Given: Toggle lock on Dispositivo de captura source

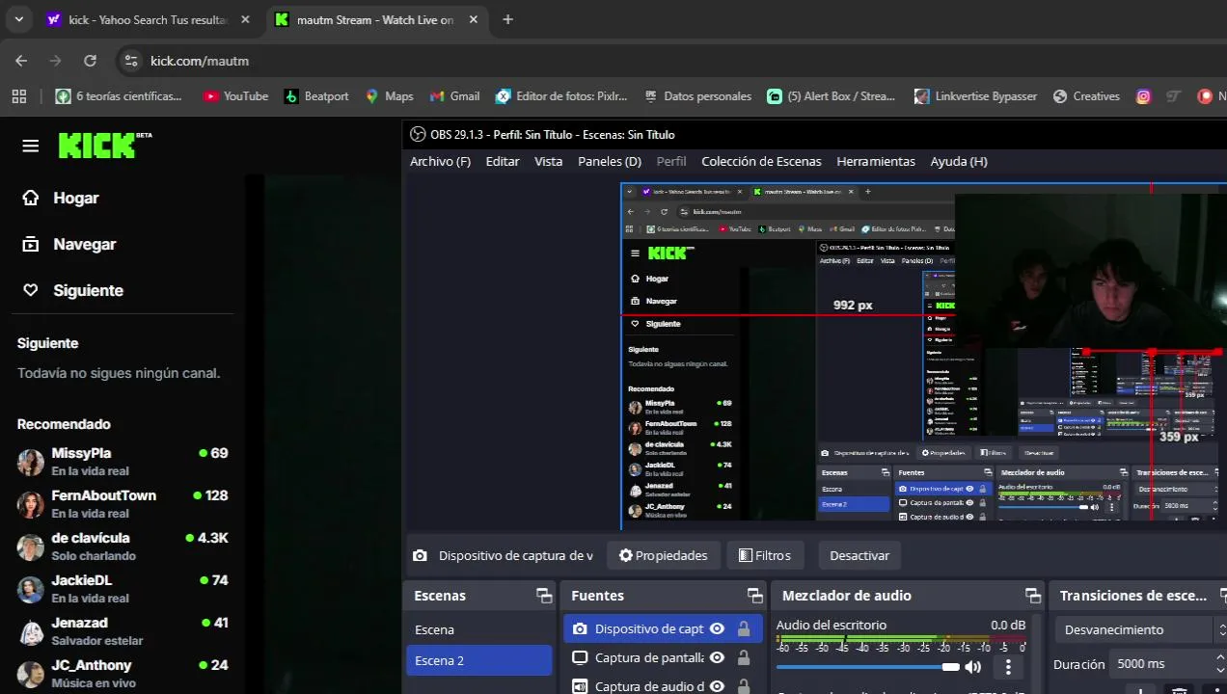Looking at the screenshot, I should (744, 629).
